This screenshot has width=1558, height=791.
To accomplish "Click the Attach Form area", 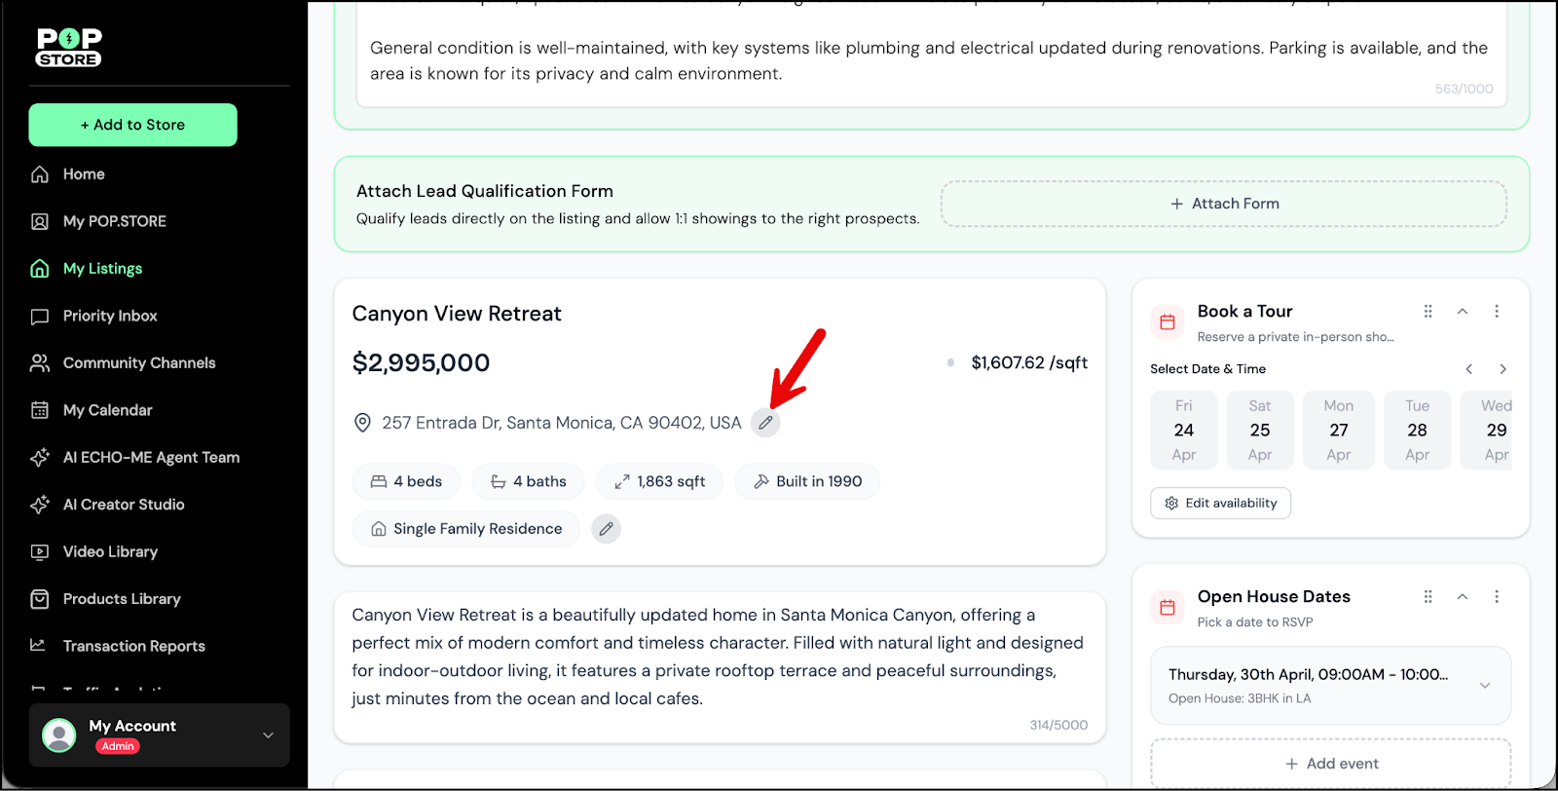I will (1224, 204).
